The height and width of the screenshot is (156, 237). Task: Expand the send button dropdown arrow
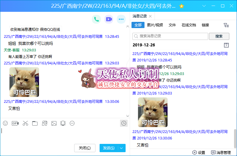pyautogui.click(x=122, y=148)
